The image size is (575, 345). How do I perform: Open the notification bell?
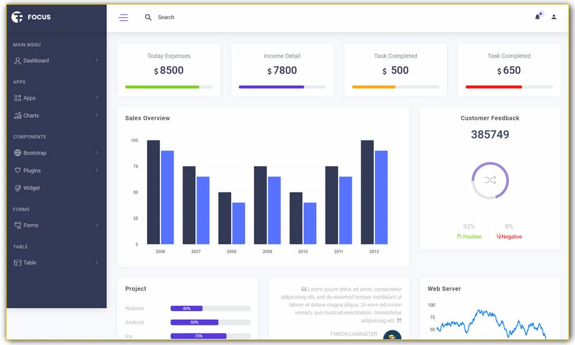pyautogui.click(x=538, y=17)
